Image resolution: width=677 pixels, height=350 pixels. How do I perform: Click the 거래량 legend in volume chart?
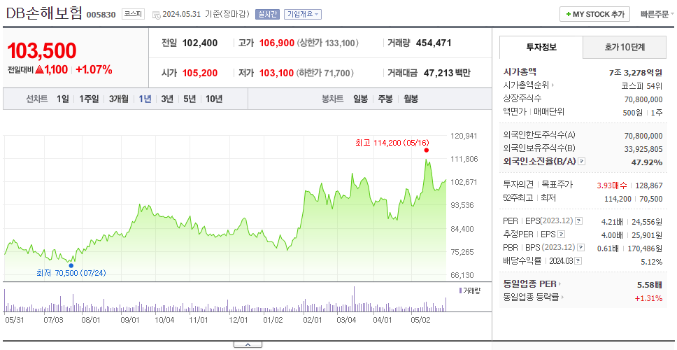[470, 290]
